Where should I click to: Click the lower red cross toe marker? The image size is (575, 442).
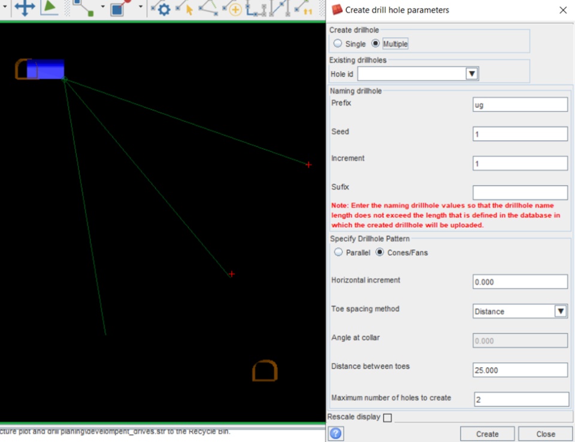click(232, 274)
